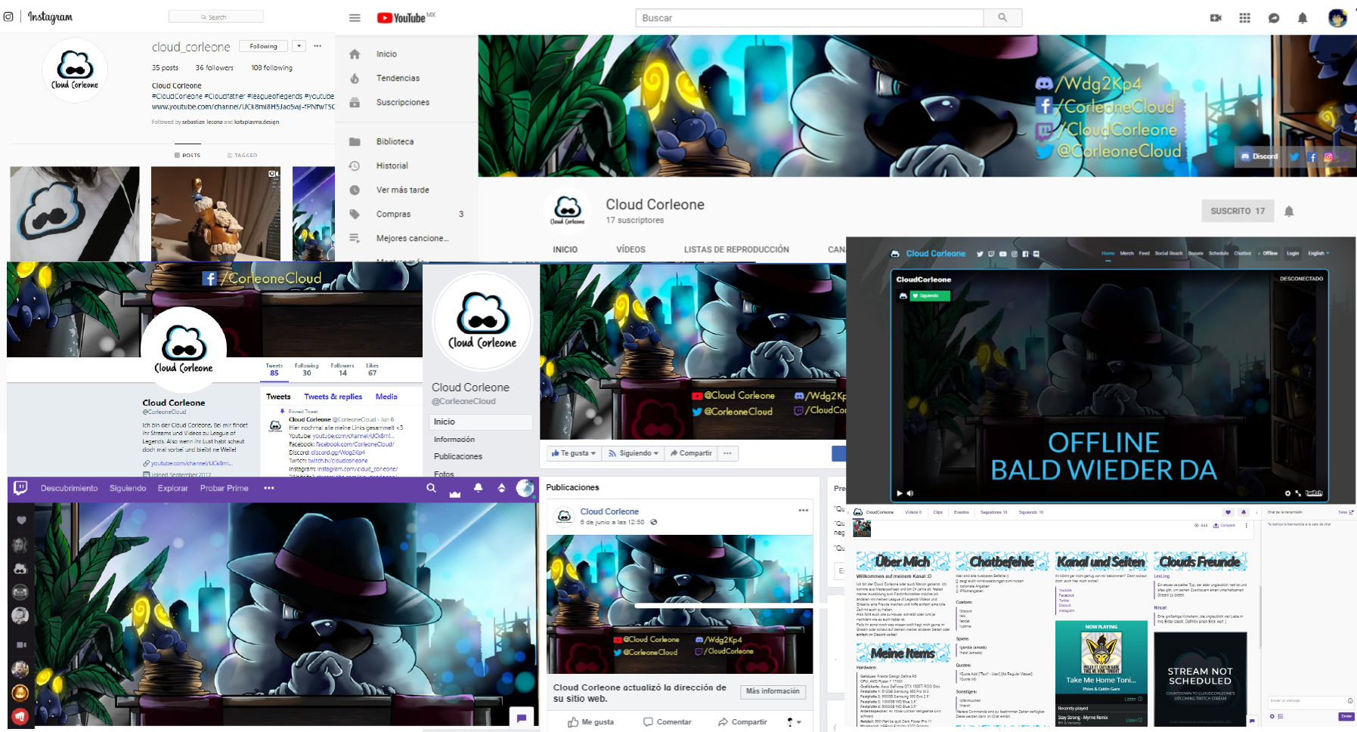The width and height of the screenshot is (1357, 732).
Task: Click YouTube's create video camera icon
Action: (1216, 18)
